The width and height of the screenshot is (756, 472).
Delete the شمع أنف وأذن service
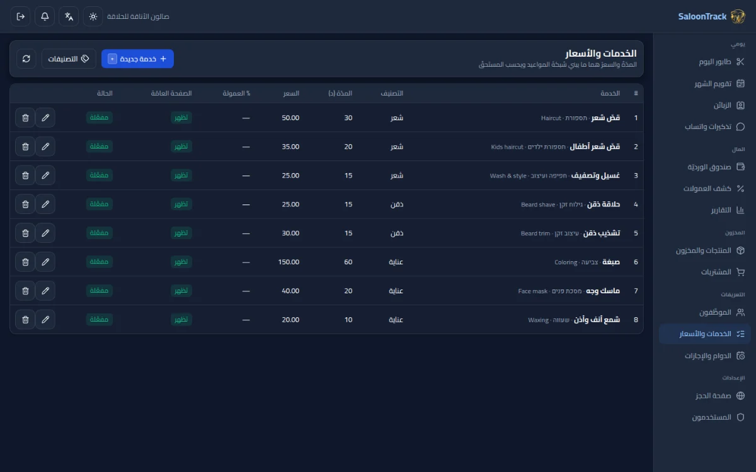(x=25, y=320)
